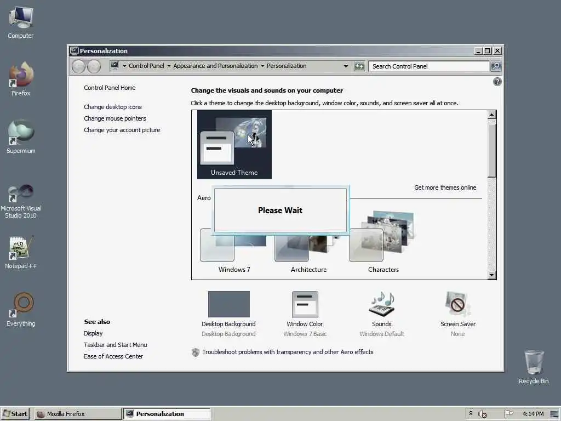This screenshot has height=421, width=561.
Task: Open the Screen Saver settings icon
Action: (457, 304)
